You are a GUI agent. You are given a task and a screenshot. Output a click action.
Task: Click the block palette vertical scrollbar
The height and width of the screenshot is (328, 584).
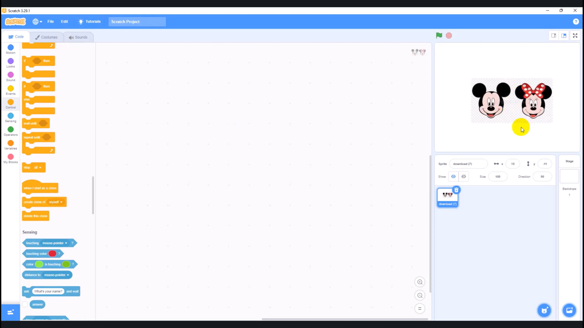point(93,195)
